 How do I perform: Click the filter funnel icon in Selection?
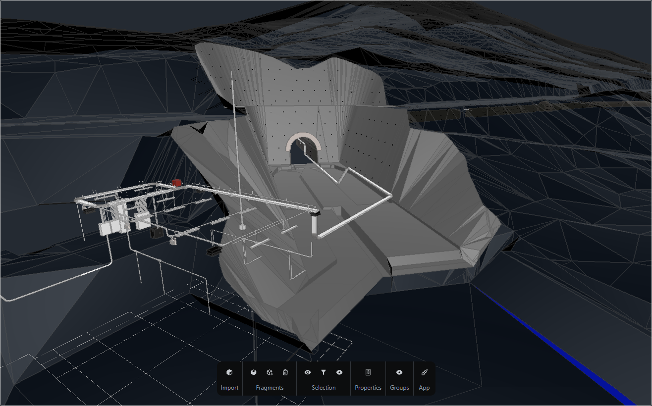(324, 372)
